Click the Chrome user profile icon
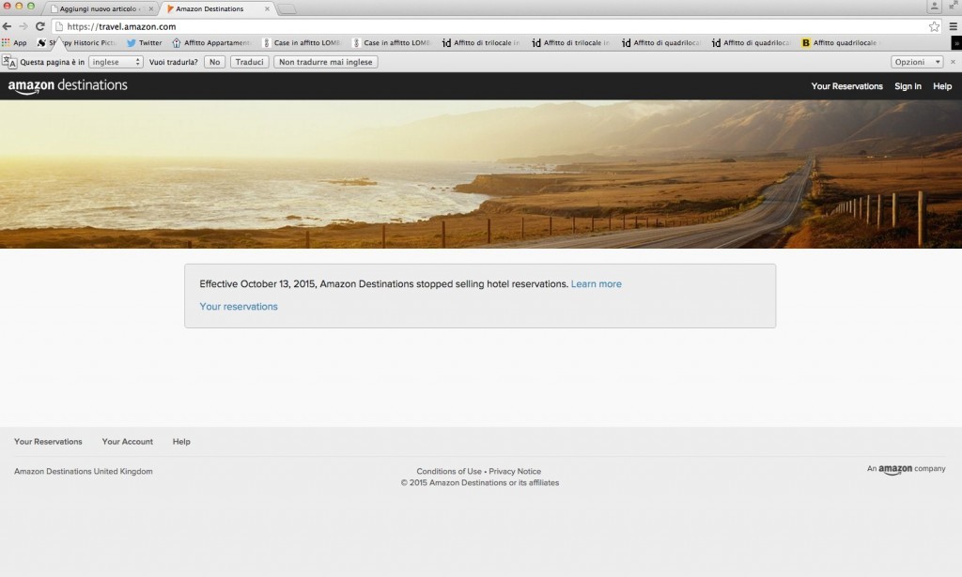The width and height of the screenshot is (962, 577). 934,8
